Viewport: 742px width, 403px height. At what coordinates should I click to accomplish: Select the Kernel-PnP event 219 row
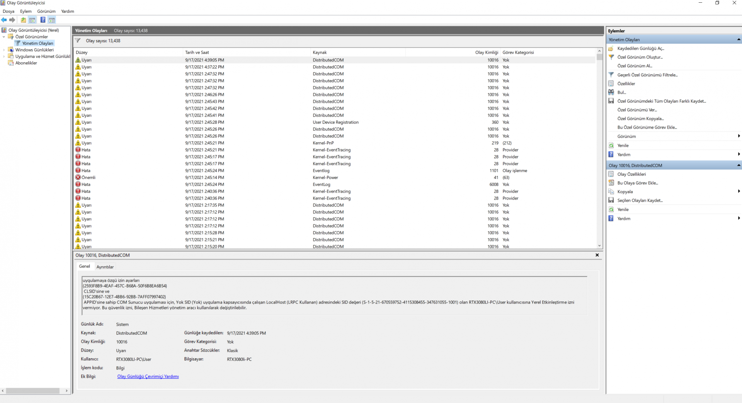[335, 143]
